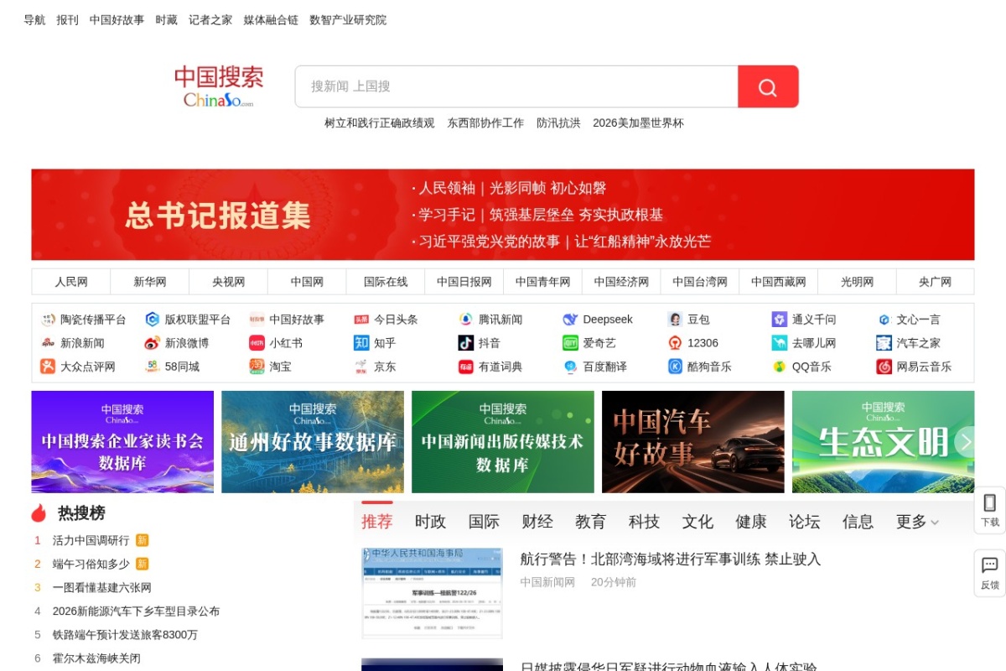Click the 新华网 site link

point(150,282)
